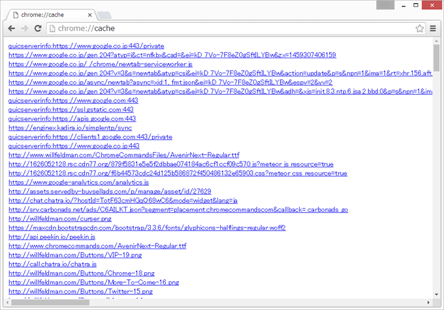Open the Buttons/VIP-19.png cache entry

(x=75, y=254)
